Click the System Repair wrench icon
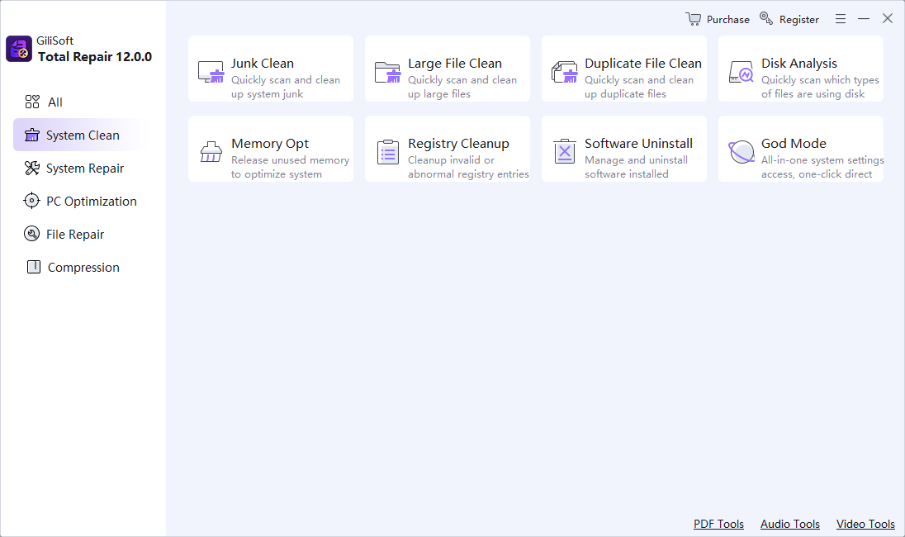 click(x=32, y=168)
